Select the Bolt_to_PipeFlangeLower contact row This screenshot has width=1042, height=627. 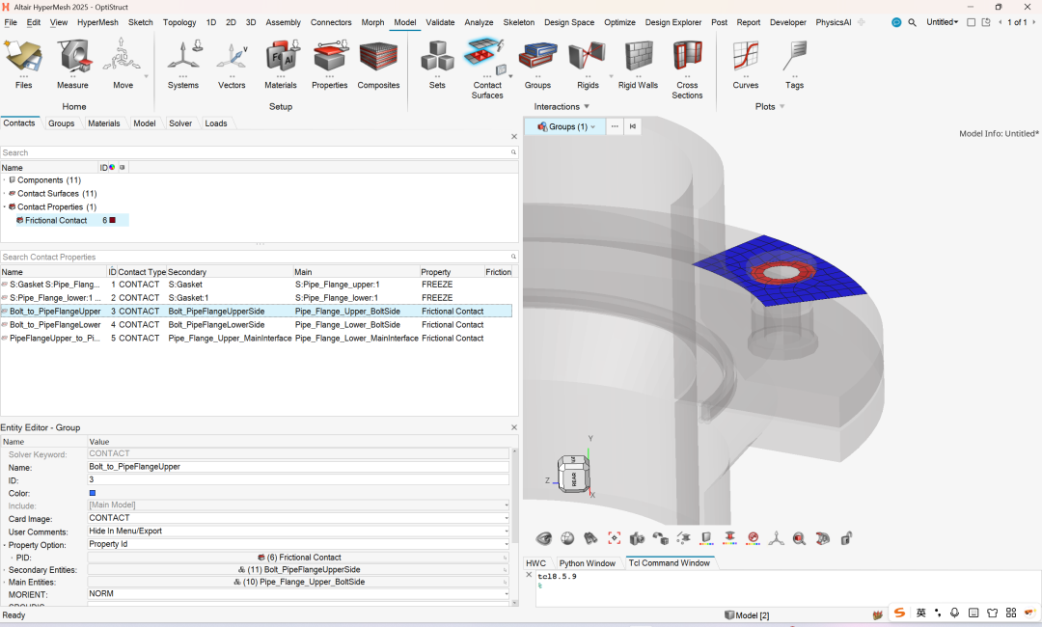coord(55,325)
